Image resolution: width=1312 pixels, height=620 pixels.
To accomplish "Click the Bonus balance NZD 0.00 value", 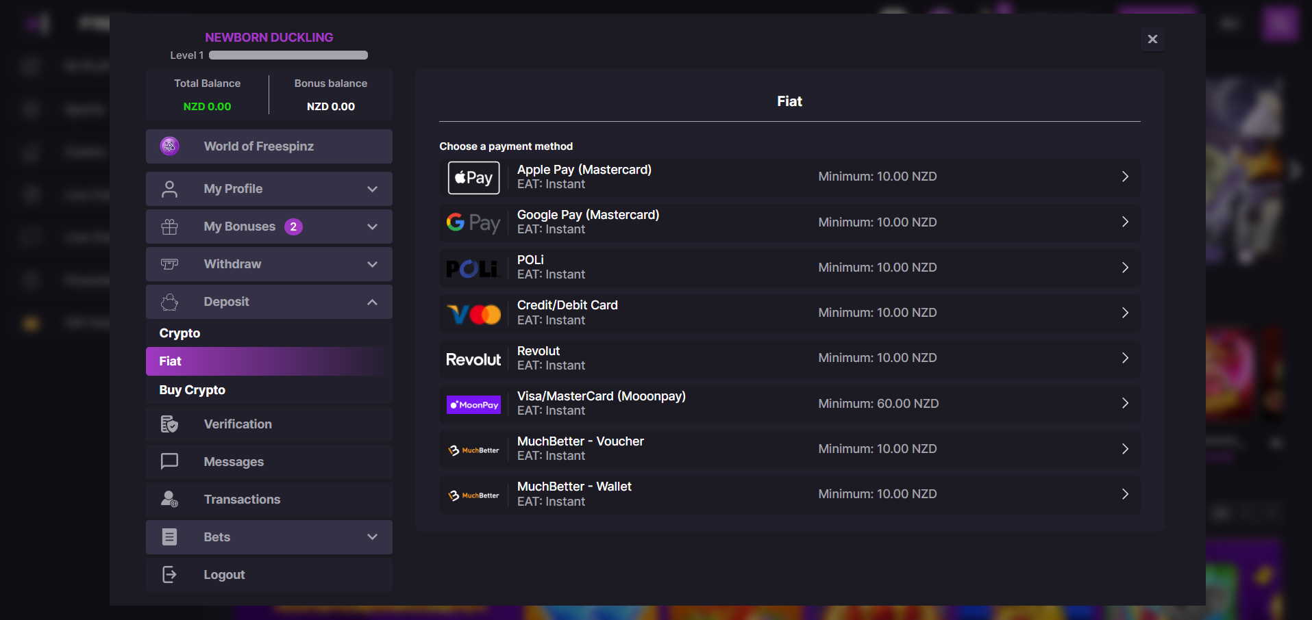I will tap(331, 107).
